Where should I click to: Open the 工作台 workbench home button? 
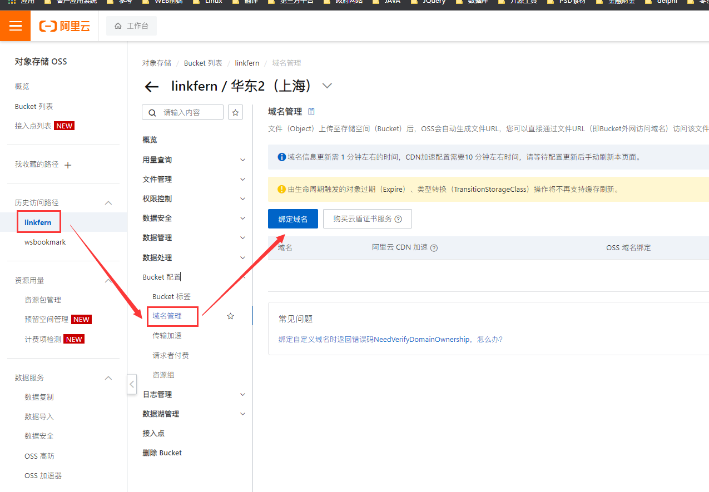(131, 26)
